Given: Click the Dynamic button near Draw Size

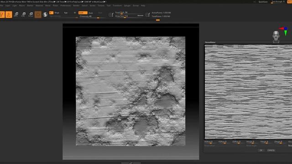Looking at the screenshot, I should click(x=140, y=16).
